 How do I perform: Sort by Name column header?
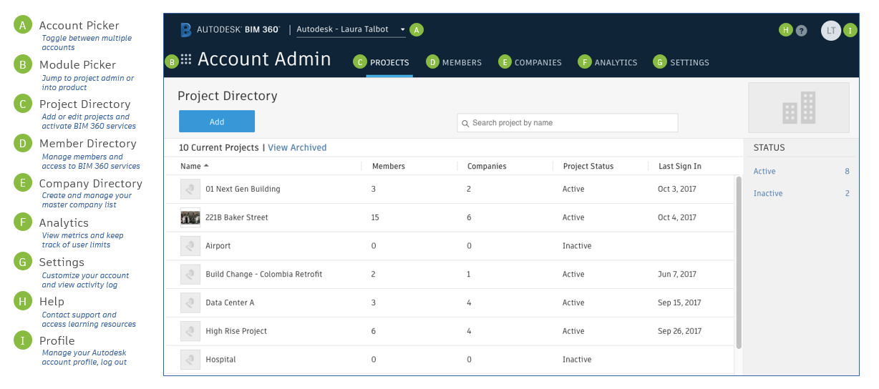click(x=194, y=166)
